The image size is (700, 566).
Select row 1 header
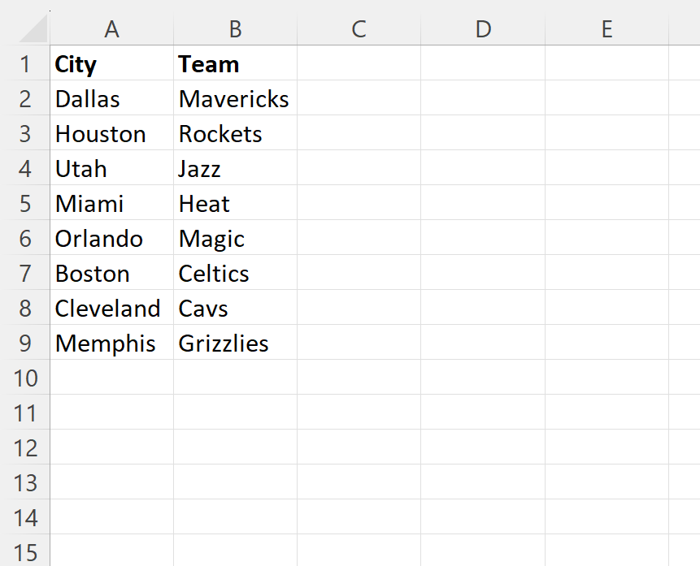(25, 64)
